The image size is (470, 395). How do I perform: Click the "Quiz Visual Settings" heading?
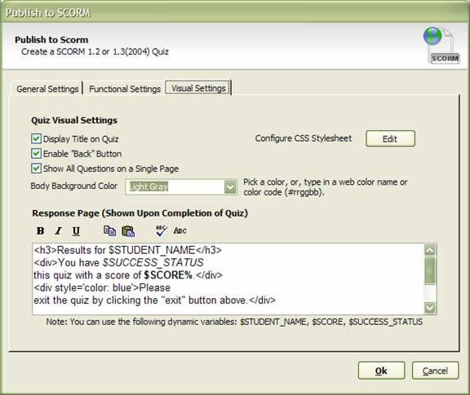click(x=74, y=121)
